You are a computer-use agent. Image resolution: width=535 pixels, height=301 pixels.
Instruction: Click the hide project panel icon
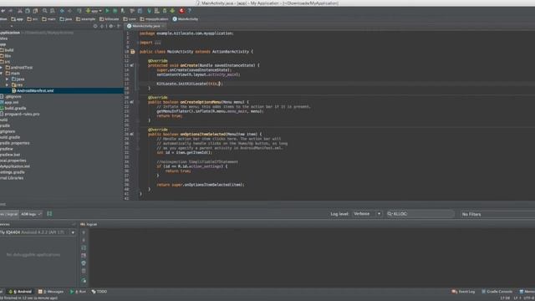click(119, 26)
